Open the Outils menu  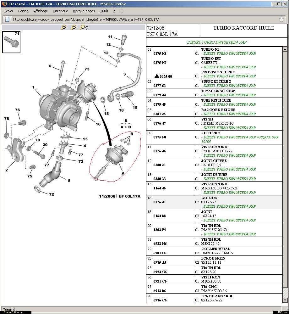[104, 11]
